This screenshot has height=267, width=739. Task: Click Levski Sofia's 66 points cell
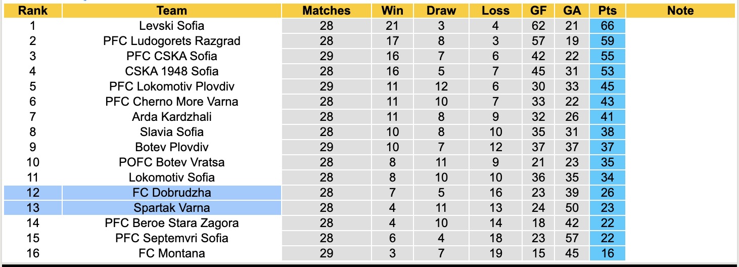tap(607, 26)
